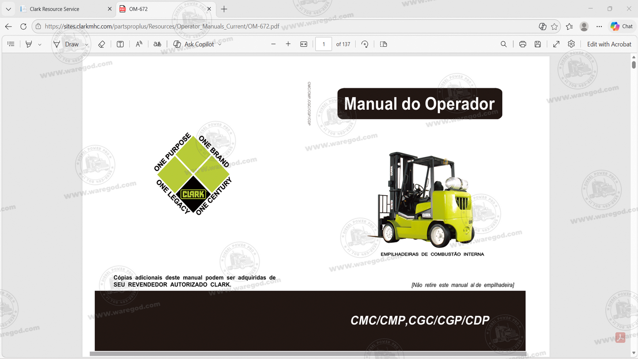Click the address bar URL
Image resolution: width=638 pixels, height=359 pixels.
point(162,26)
